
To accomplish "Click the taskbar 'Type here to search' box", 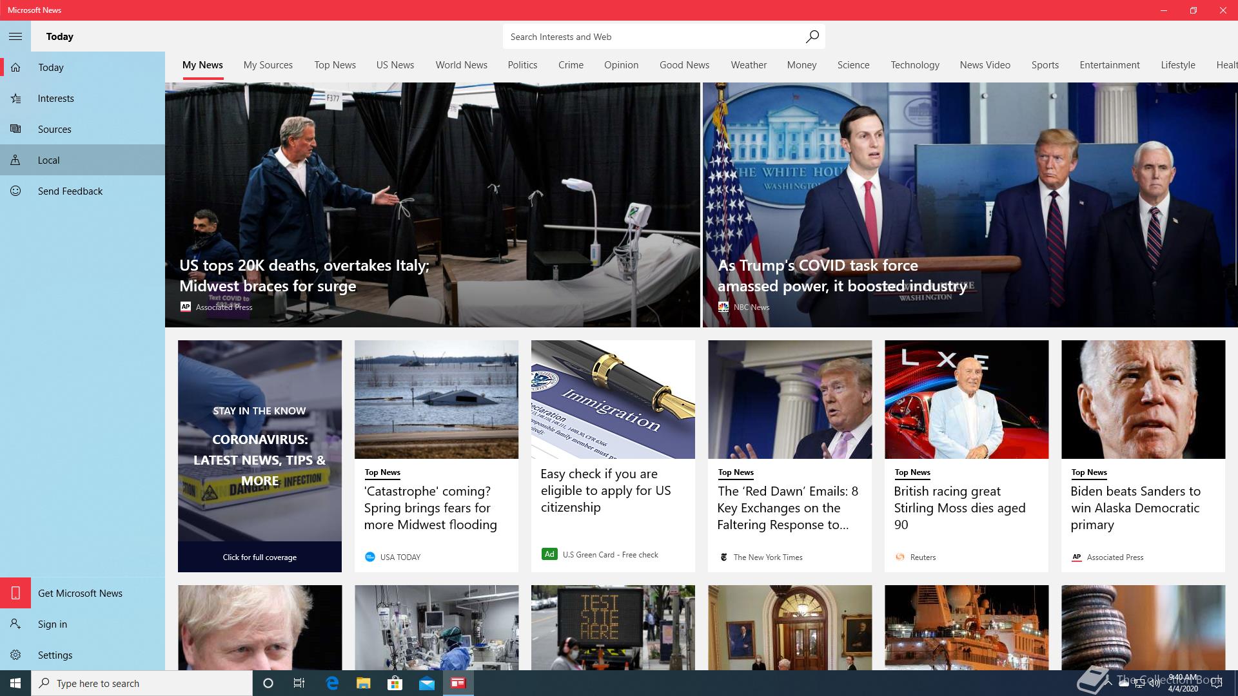I will [142, 683].
